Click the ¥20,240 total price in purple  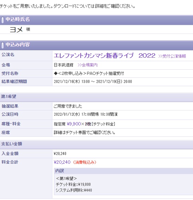[x=62, y=162]
